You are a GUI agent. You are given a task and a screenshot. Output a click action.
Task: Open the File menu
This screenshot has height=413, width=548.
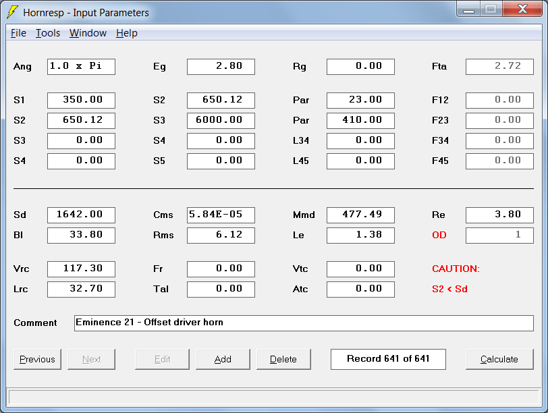18,33
